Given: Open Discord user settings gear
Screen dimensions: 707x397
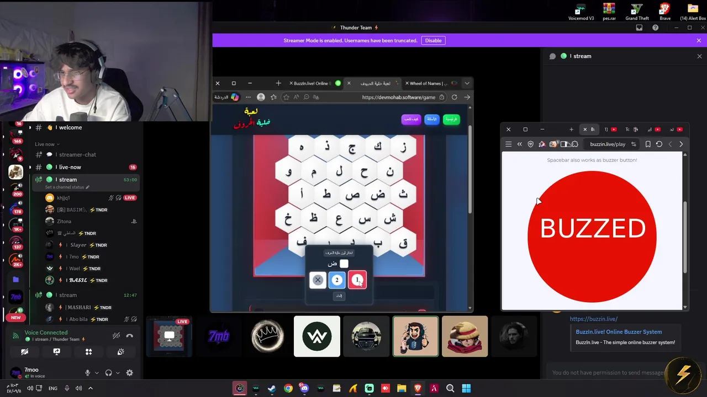Looking at the screenshot, I should pyautogui.click(x=129, y=373).
